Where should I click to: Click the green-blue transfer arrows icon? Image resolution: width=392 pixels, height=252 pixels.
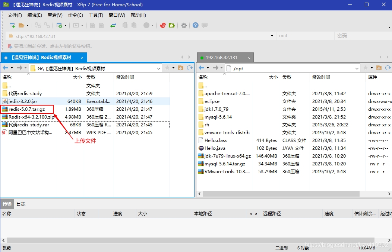click(x=113, y=25)
